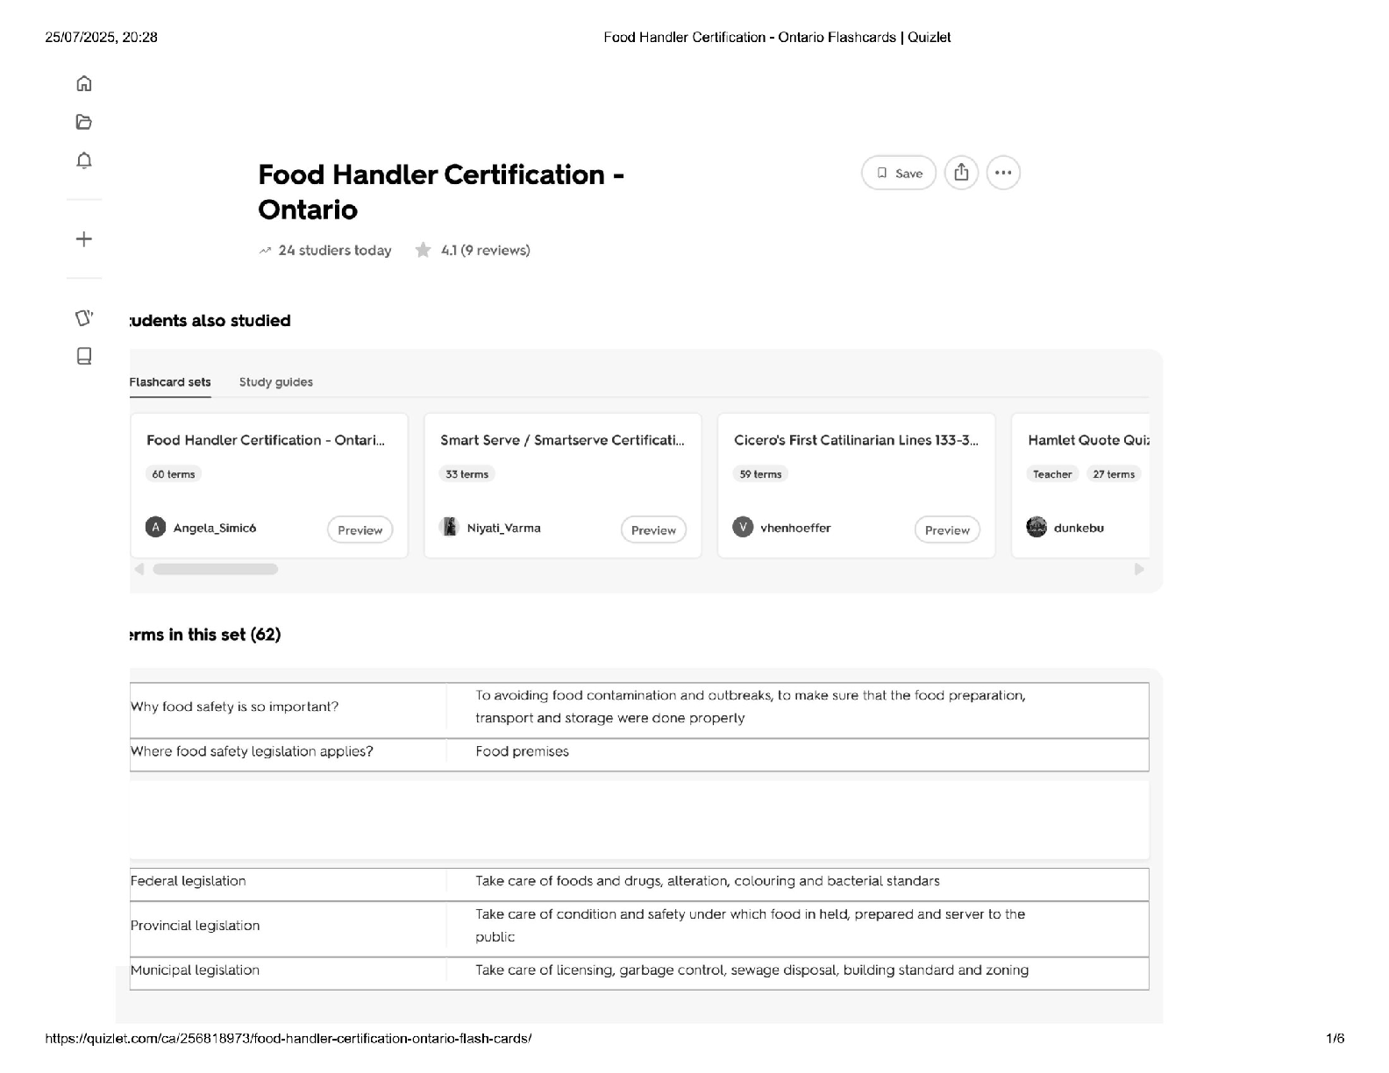Open the flashcards icon in sidebar
This screenshot has height=1073, width=1389.
[x=84, y=317]
